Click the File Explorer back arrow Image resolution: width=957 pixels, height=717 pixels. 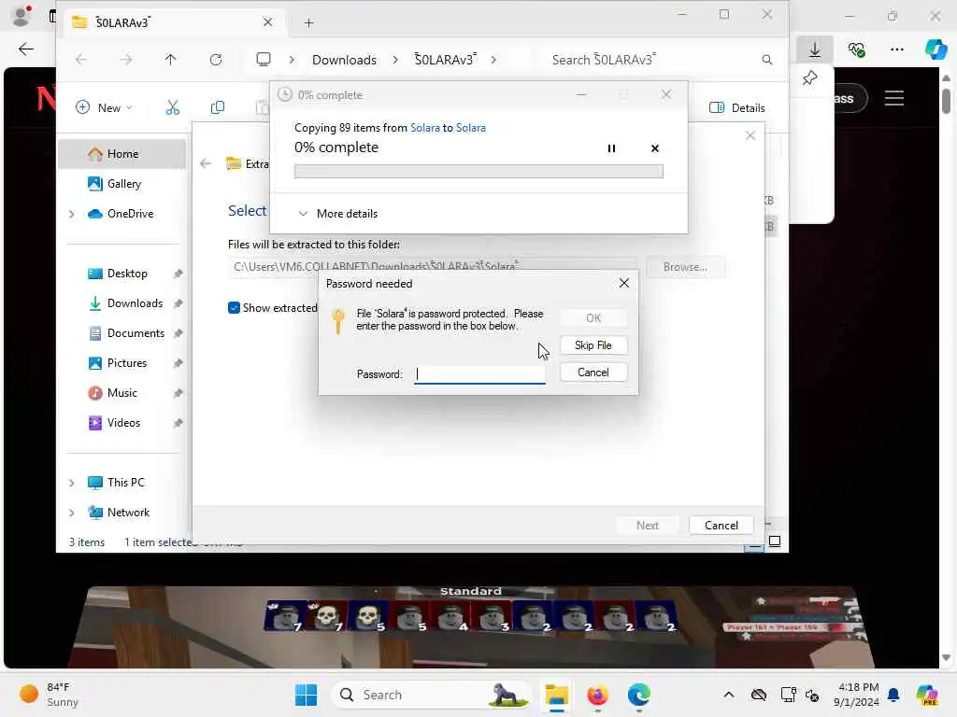[x=81, y=60]
